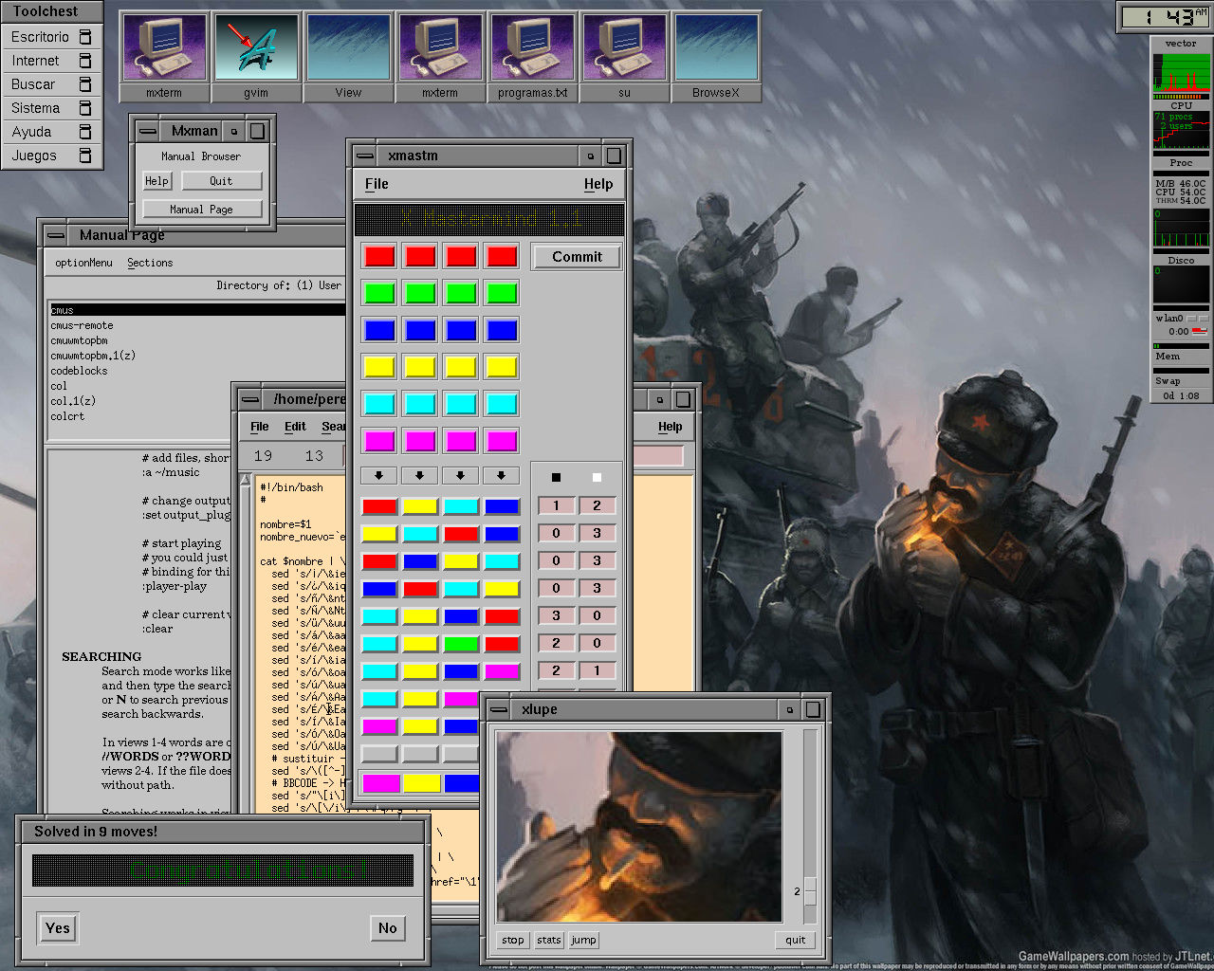
Task: Open the Escritorio menu in Toolchest
Action: [x=52, y=37]
